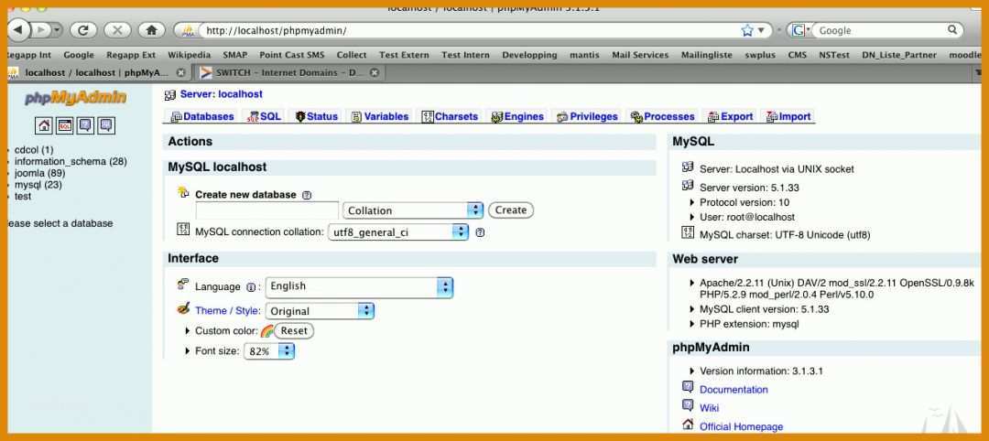The width and height of the screenshot is (989, 441).
Task: Click the phpMyAdmin logo
Action: point(76,98)
